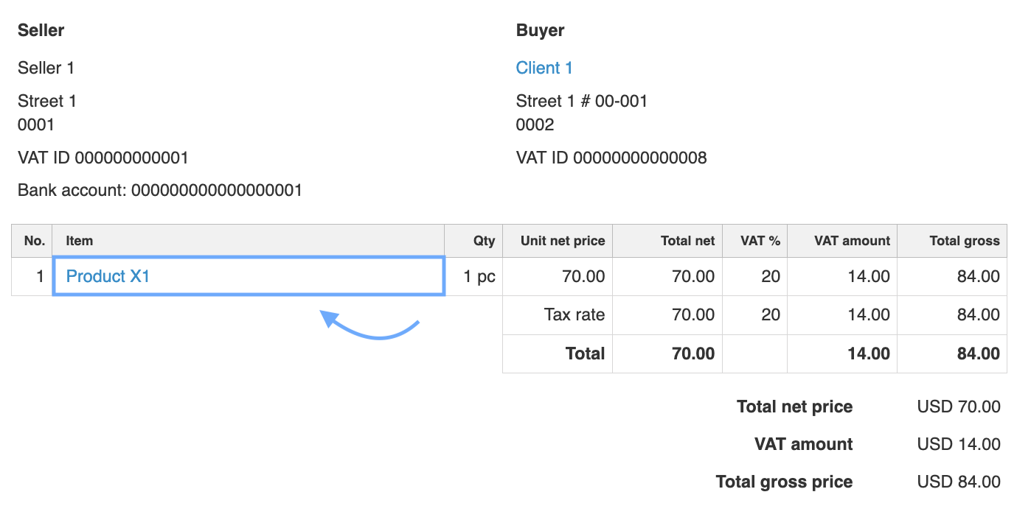Open the Product X1 item link

[108, 276]
